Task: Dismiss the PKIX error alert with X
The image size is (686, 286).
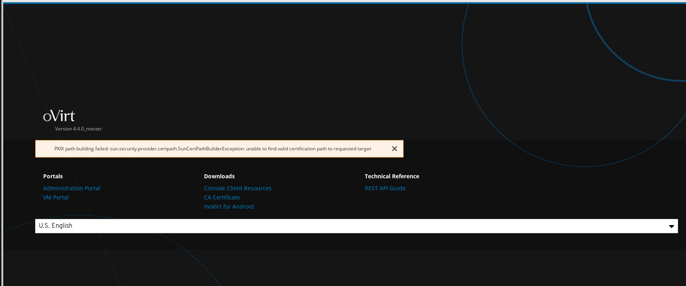Action: tap(394, 149)
